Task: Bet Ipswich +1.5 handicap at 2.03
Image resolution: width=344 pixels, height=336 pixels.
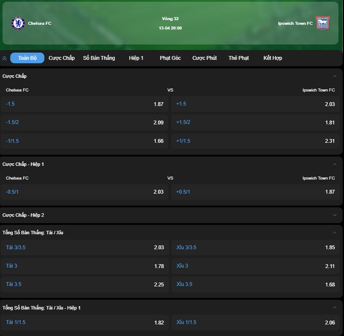Action: (255, 104)
